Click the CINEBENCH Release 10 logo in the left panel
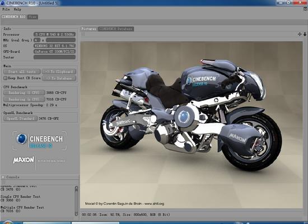 point(40,141)
